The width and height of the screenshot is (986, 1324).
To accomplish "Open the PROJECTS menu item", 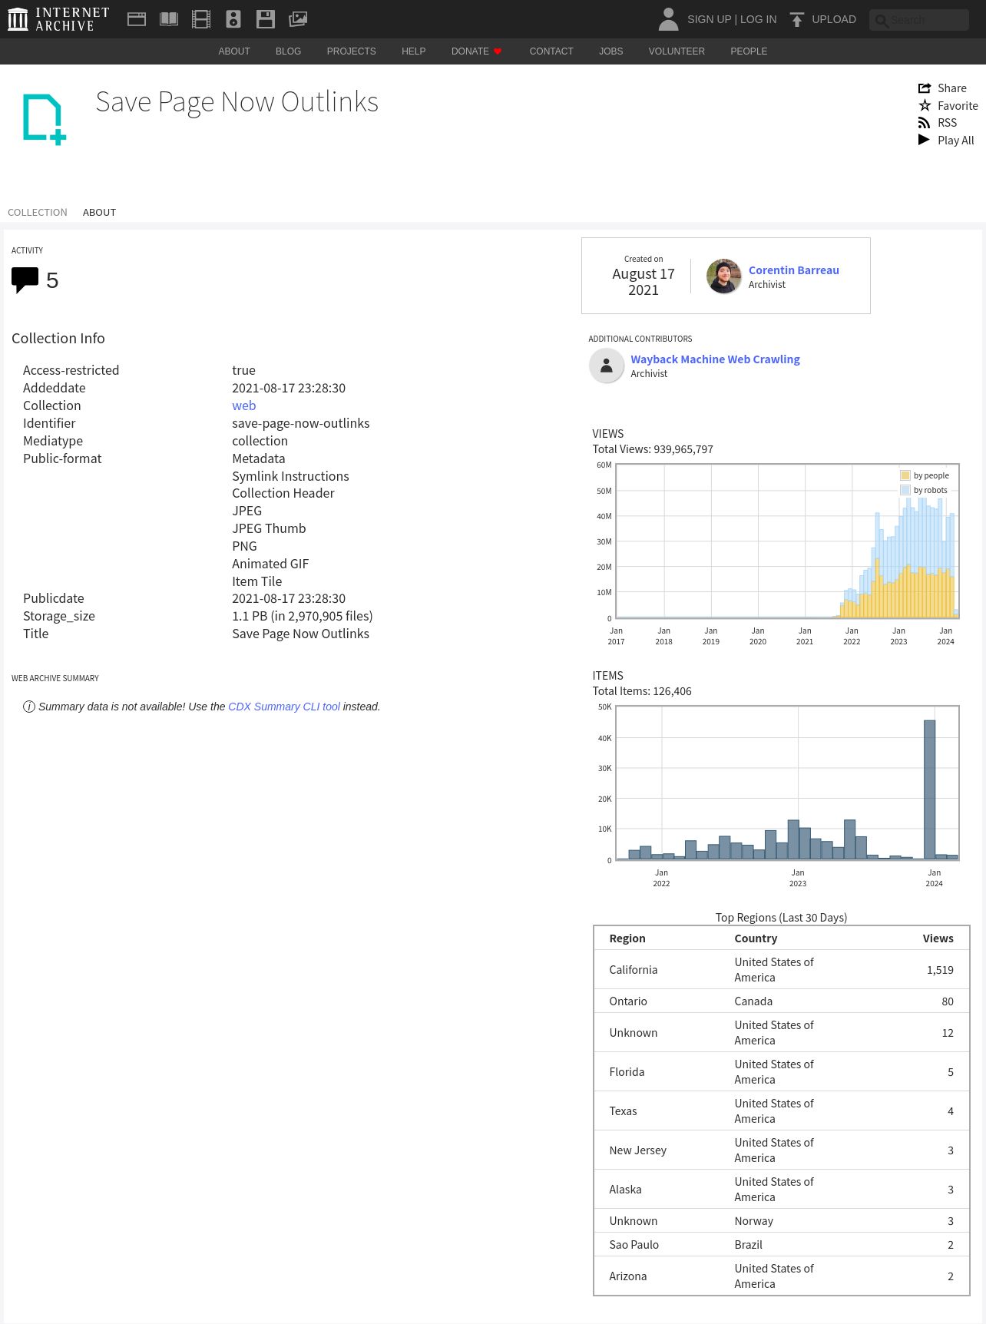I will click(351, 51).
